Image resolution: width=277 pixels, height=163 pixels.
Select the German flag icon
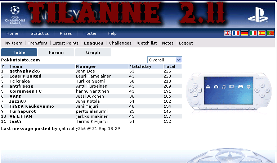click(245, 33)
